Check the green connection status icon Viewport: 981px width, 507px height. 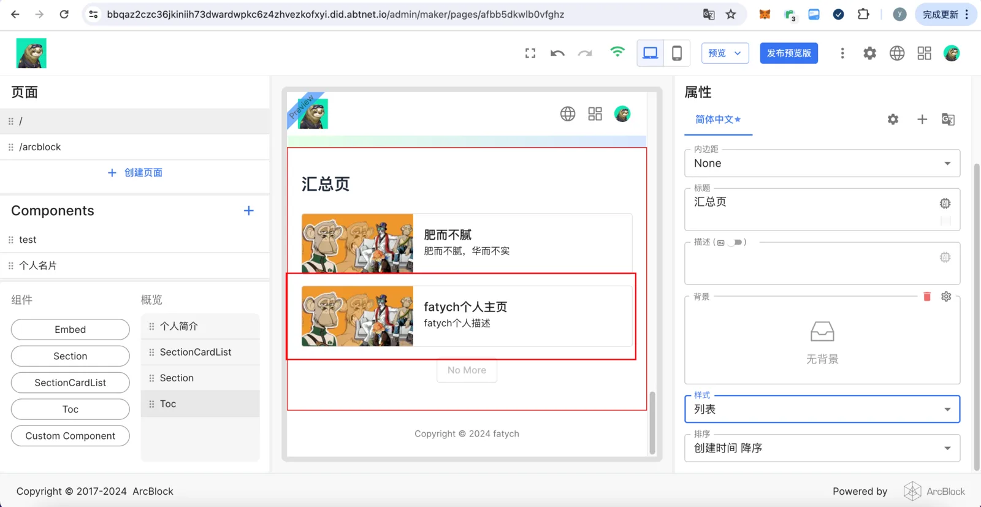tap(617, 52)
